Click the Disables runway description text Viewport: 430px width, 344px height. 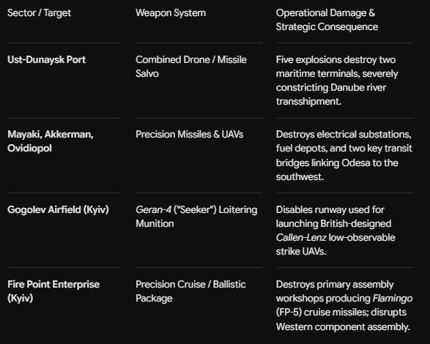coord(336,231)
